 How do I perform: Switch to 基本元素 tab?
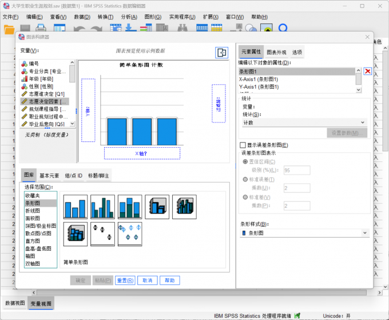pyautogui.click(x=49, y=176)
